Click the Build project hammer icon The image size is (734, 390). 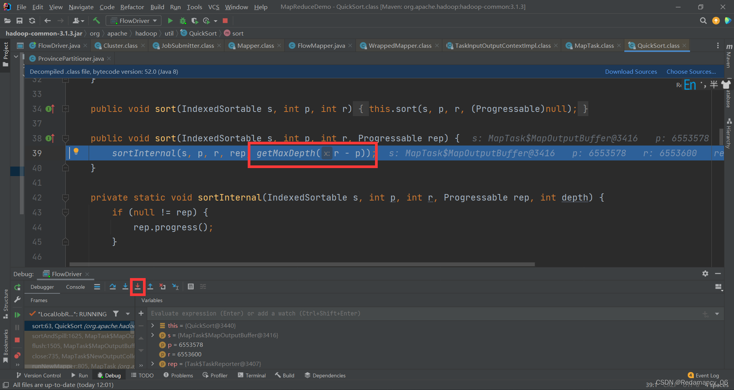[x=96, y=21]
